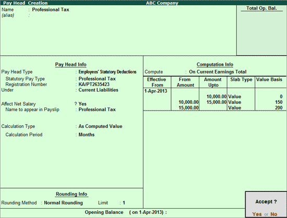Click Slab Type Value in 200 row
287x218 pixels.
click(235, 108)
